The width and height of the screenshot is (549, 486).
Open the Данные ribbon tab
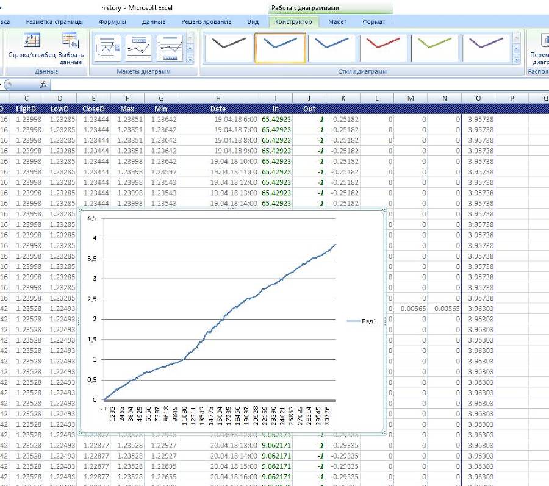pyautogui.click(x=153, y=22)
